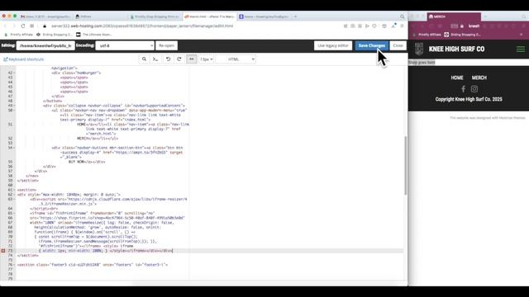Reload the cPanel editor page
529x297 pixels.
click(22, 26)
